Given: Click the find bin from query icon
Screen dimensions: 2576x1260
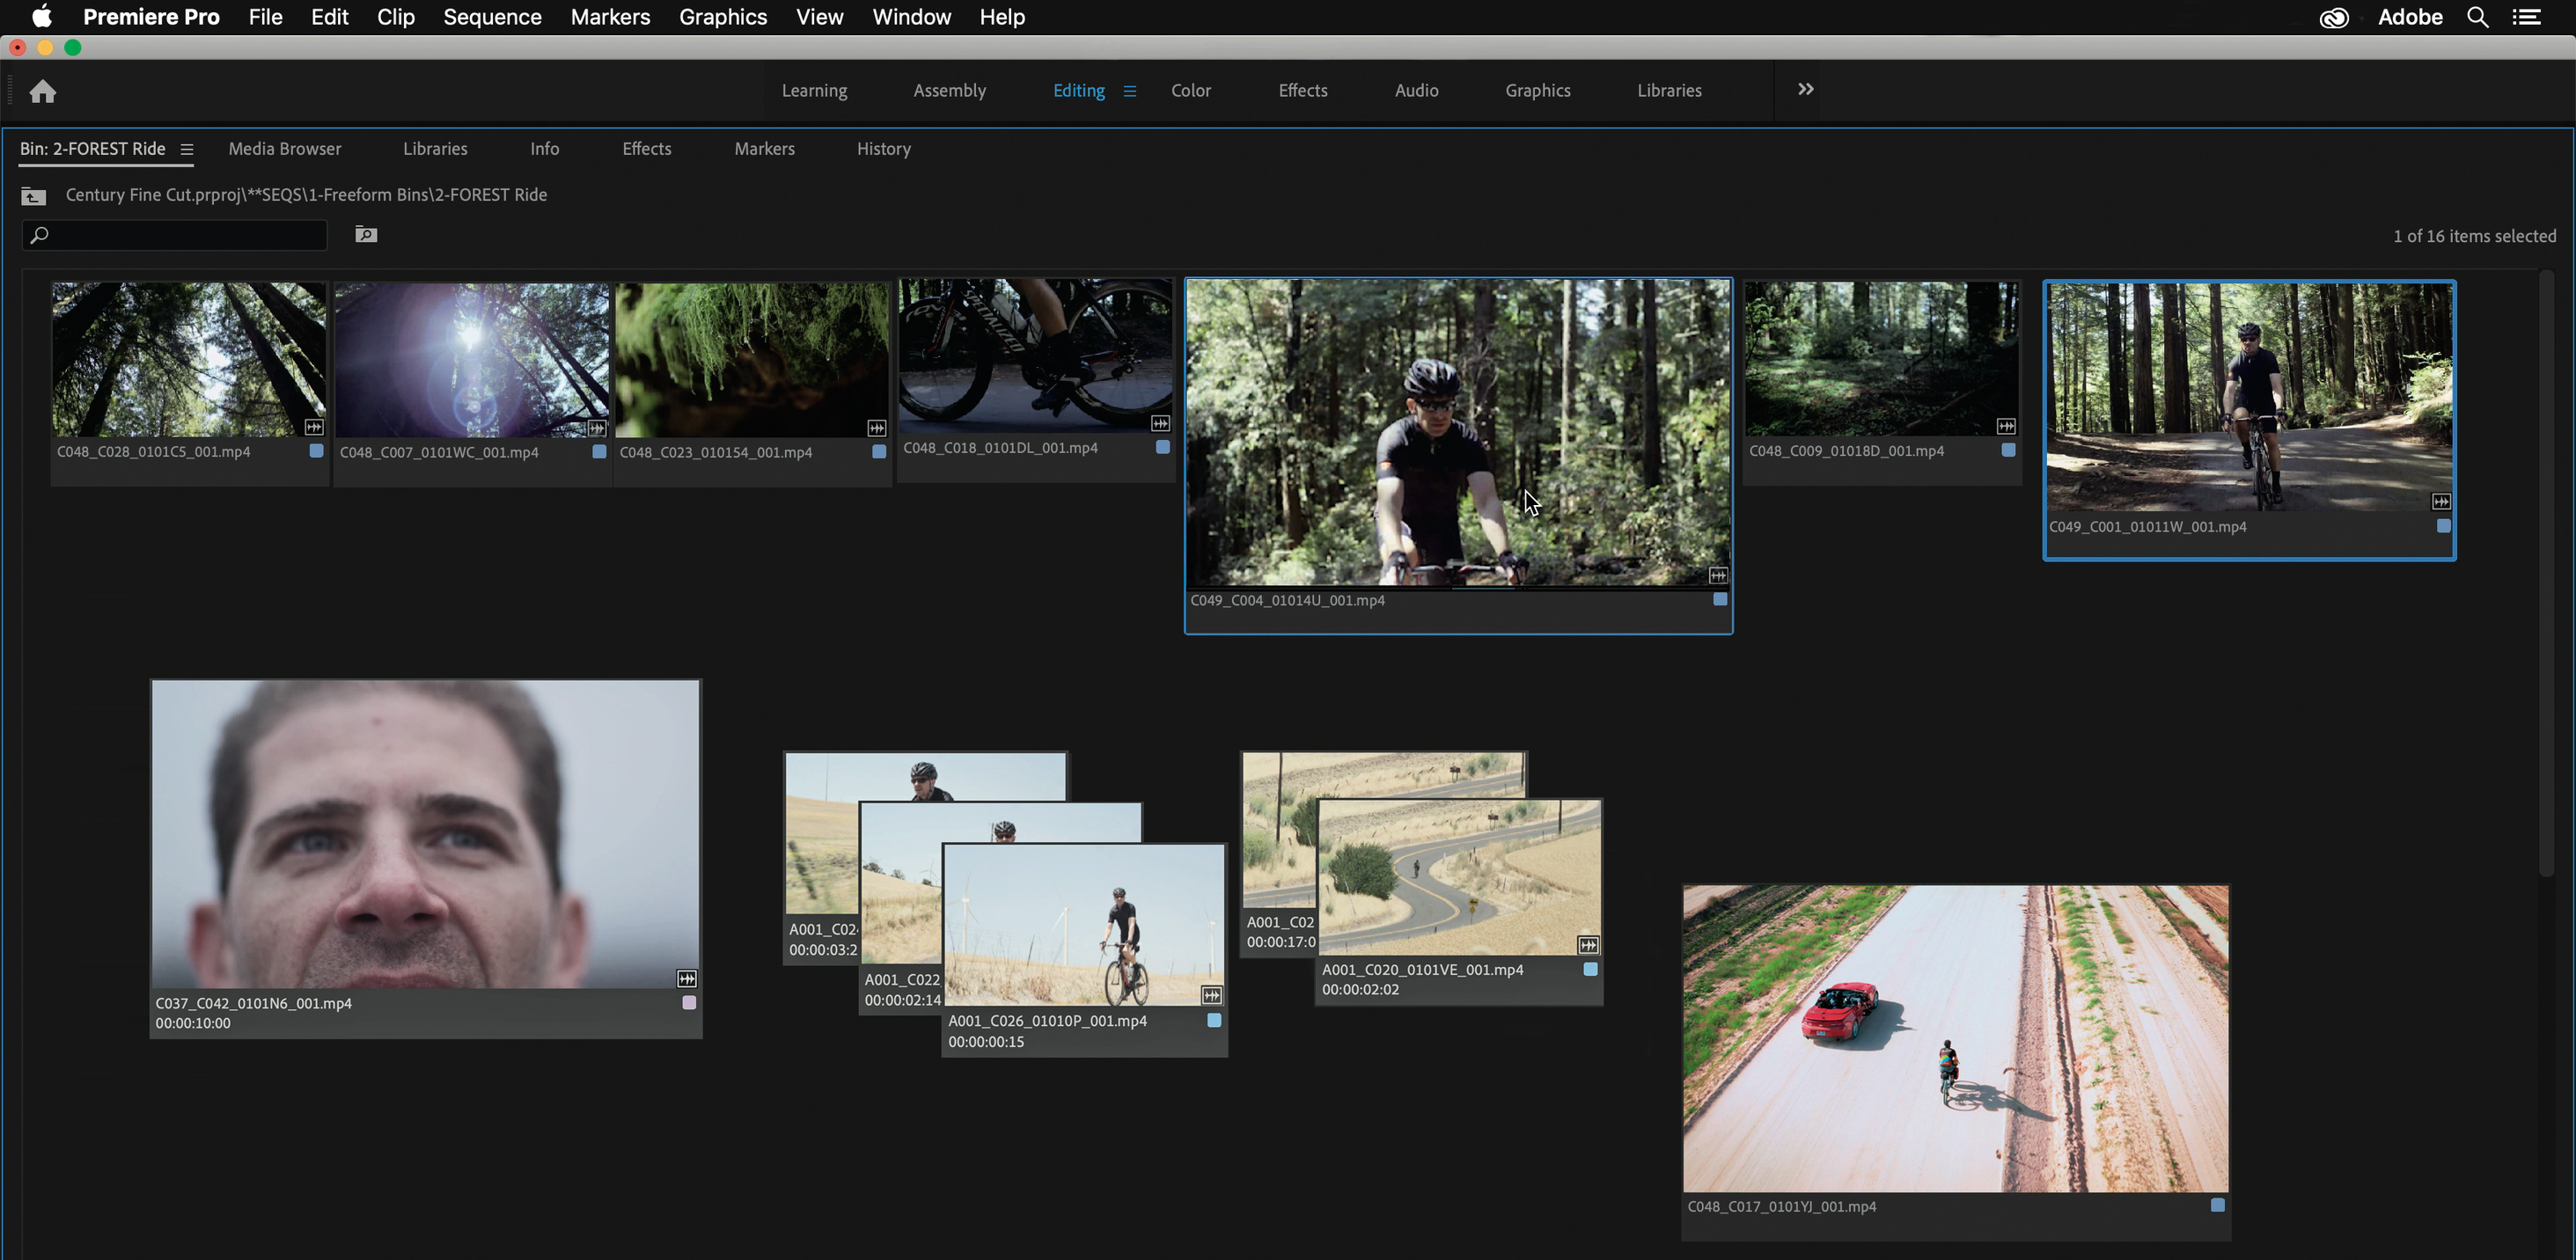Looking at the screenshot, I should (x=366, y=234).
